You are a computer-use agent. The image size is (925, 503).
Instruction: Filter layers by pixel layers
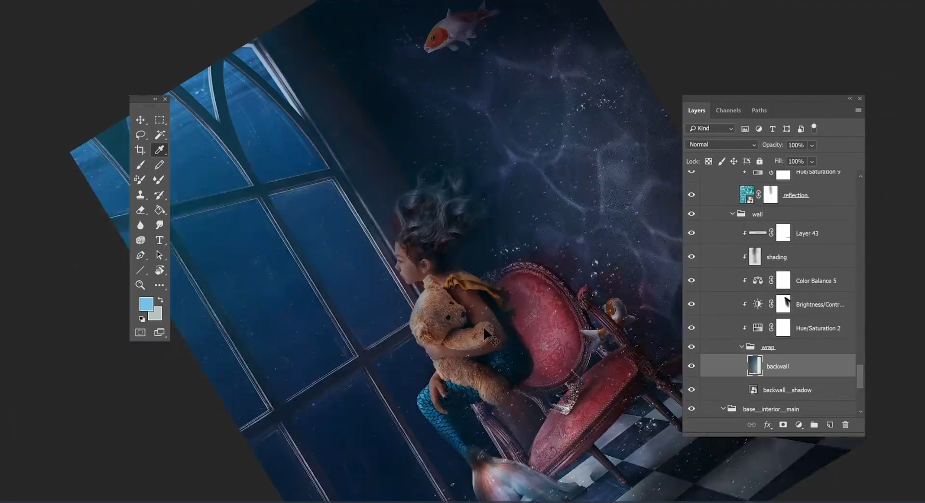tap(745, 129)
